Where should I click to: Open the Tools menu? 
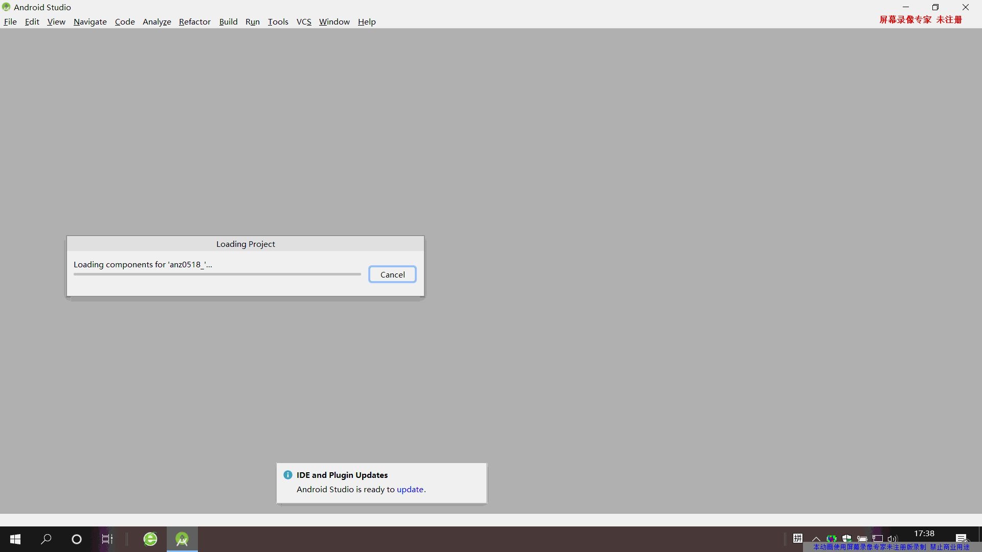[277, 21]
